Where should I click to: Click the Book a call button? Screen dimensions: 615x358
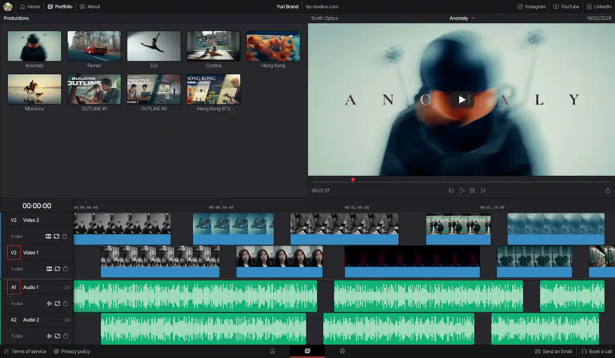tap(596, 351)
